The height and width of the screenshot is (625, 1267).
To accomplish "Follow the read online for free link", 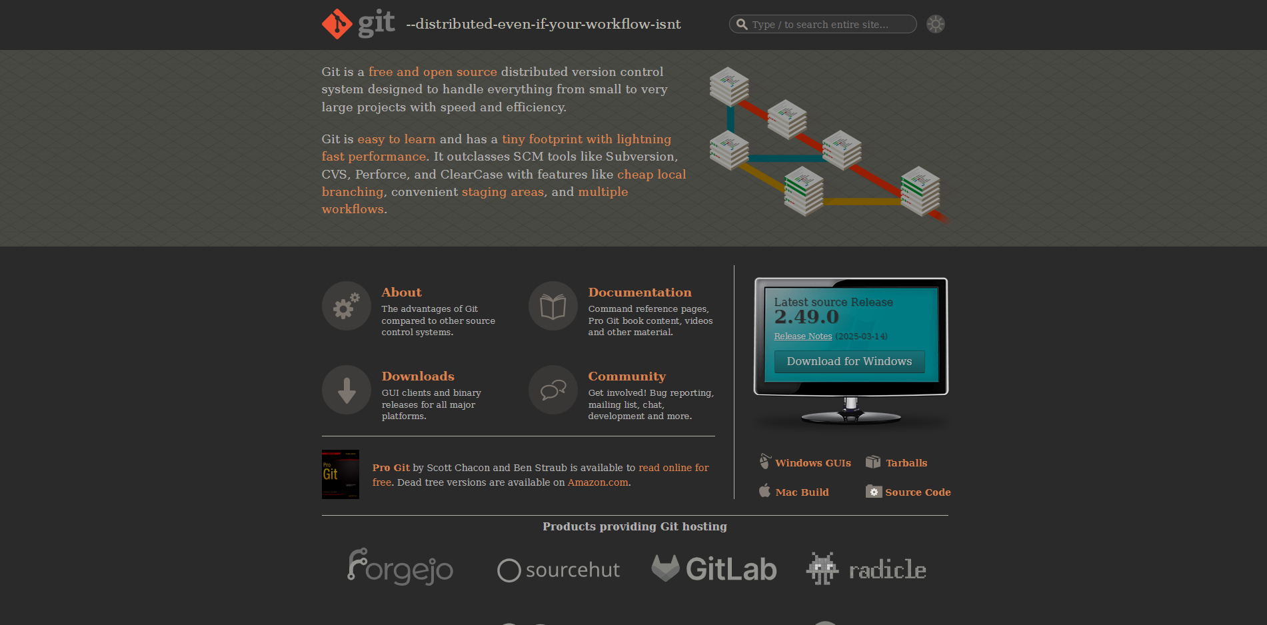I will [541, 474].
